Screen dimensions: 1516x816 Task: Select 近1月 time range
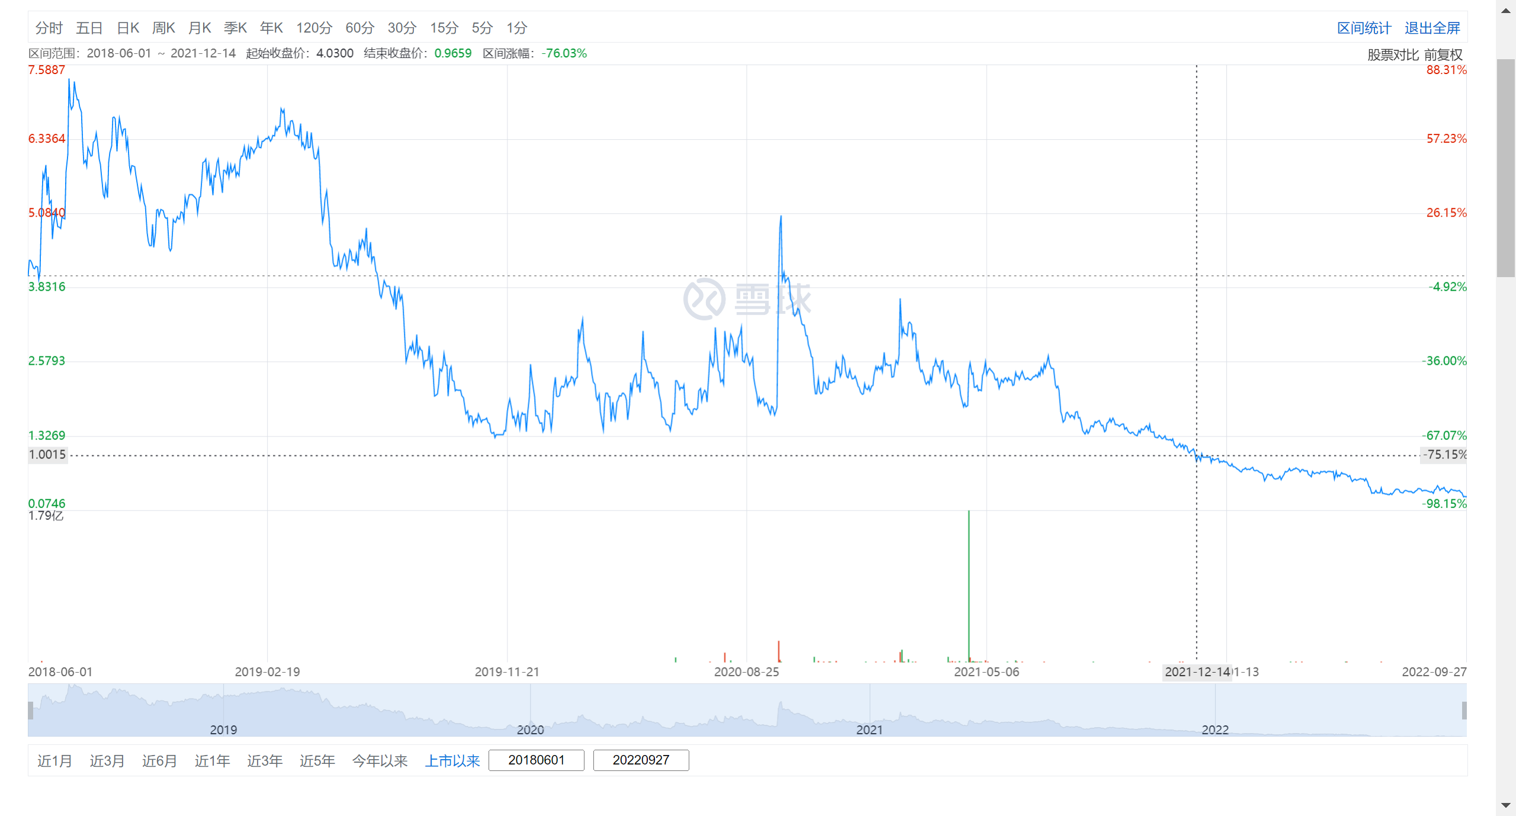(54, 760)
